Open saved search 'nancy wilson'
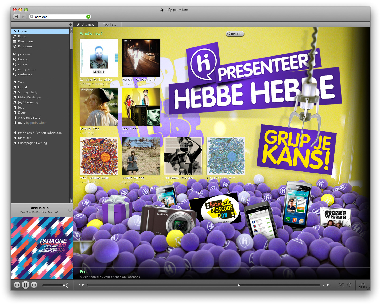 click(40, 69)
